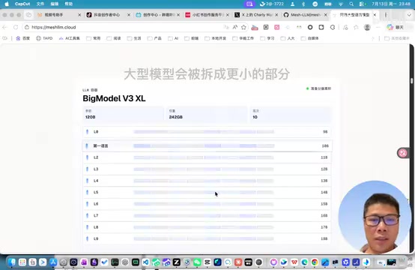
Task: Close the Mesh-LLM GitHub tab
Action: click(326, 15)
